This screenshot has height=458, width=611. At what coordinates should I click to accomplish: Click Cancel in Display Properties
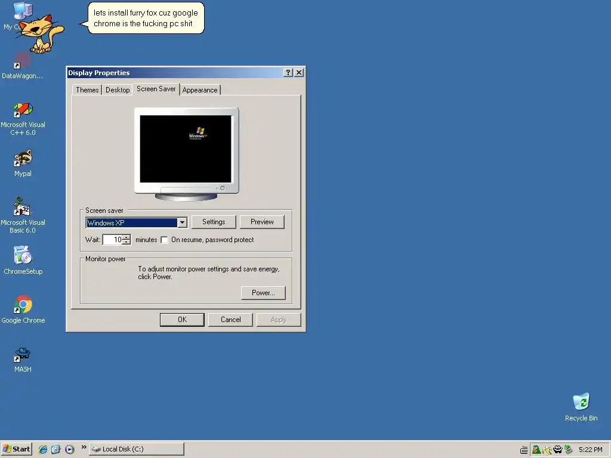231,320
